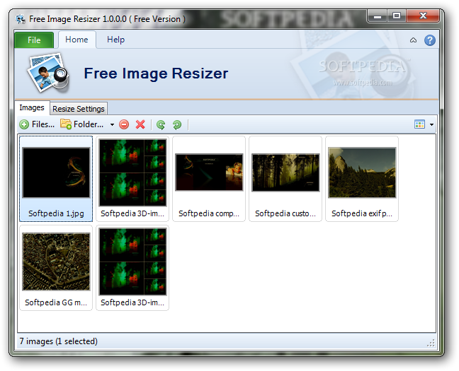The width and height of the screenshot is (459, 371).
Task: Select the Softpedia comp... thumbnail
Action: (209, 179)
